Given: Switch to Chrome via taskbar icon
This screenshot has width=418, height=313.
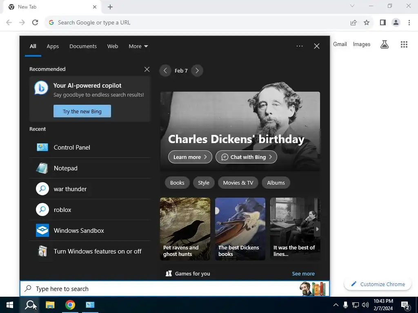Looking at the screenshot, I should [70, 305].
